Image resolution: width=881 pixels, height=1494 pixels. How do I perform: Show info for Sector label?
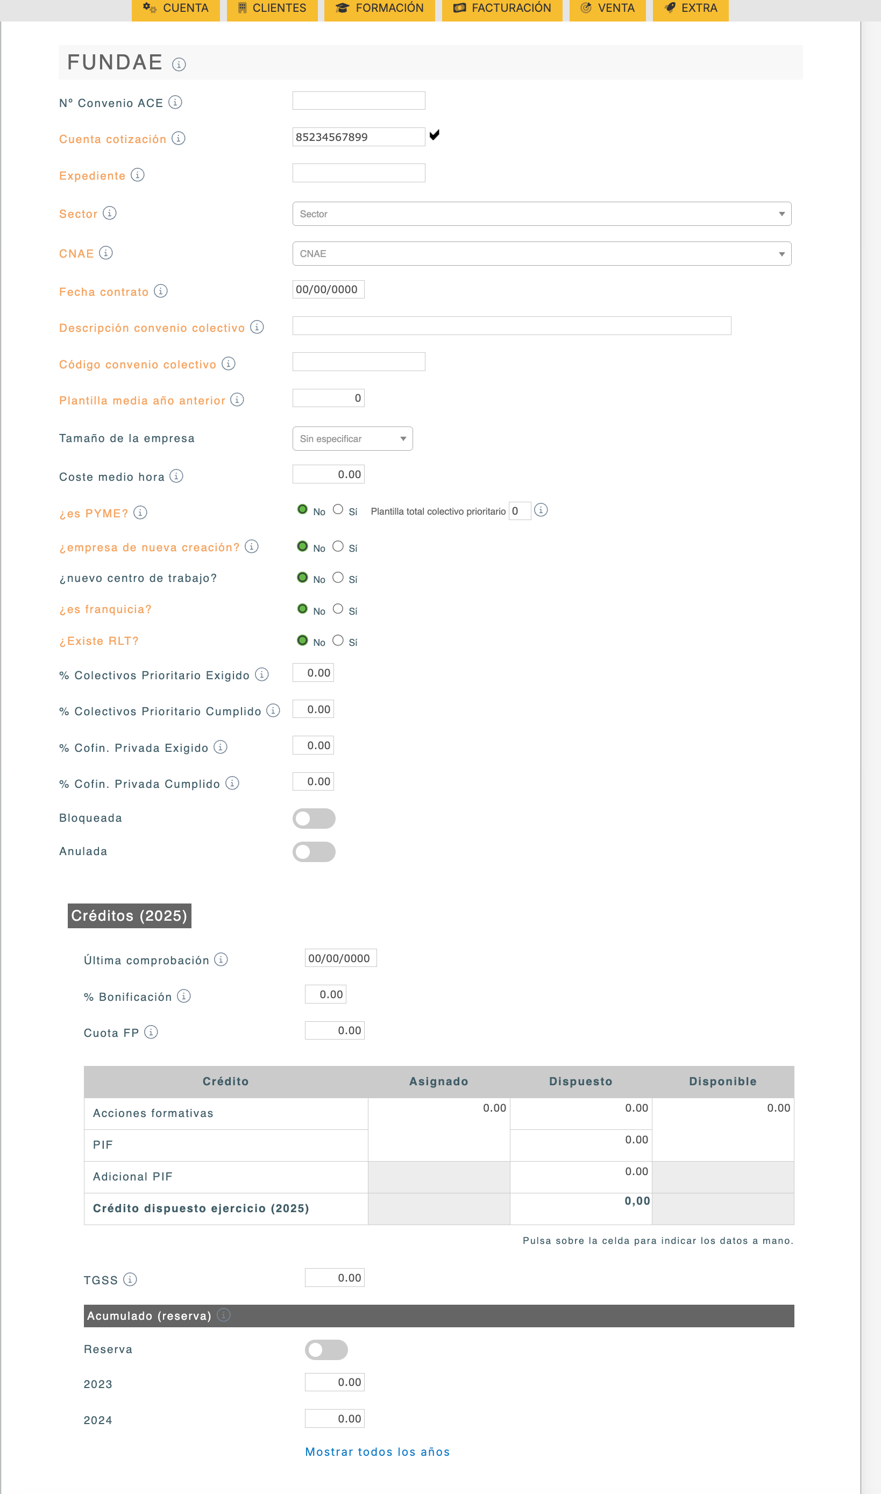pyautogui.click(x=110, y=213)
